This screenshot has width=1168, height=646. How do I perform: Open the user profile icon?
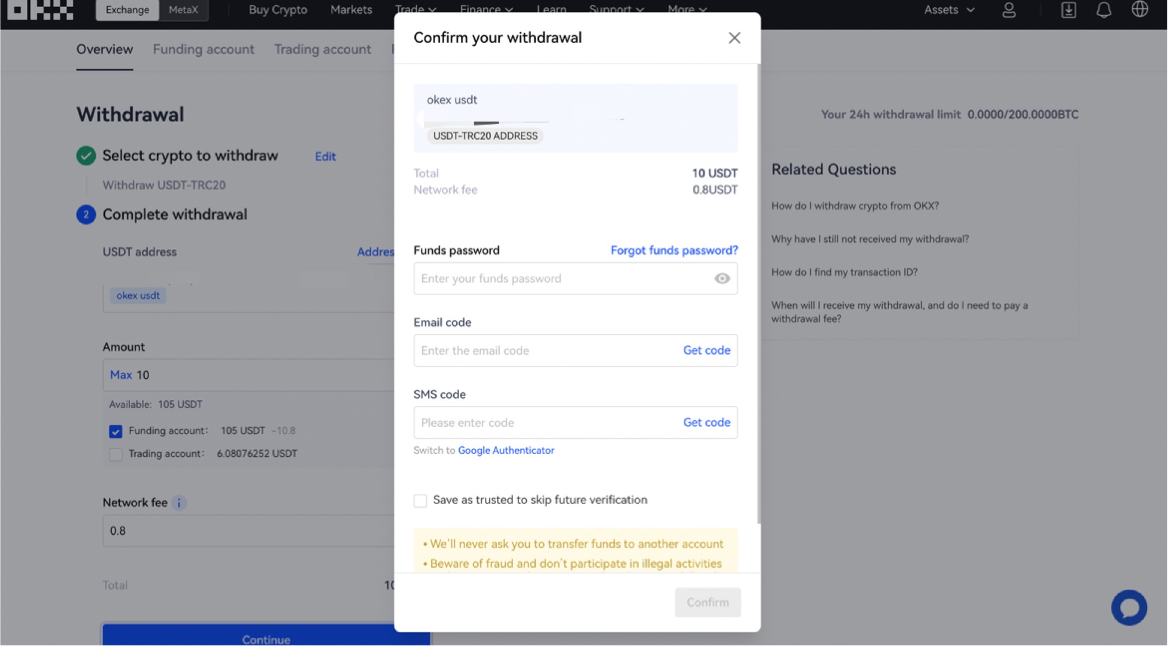(x=1009, y=10)
